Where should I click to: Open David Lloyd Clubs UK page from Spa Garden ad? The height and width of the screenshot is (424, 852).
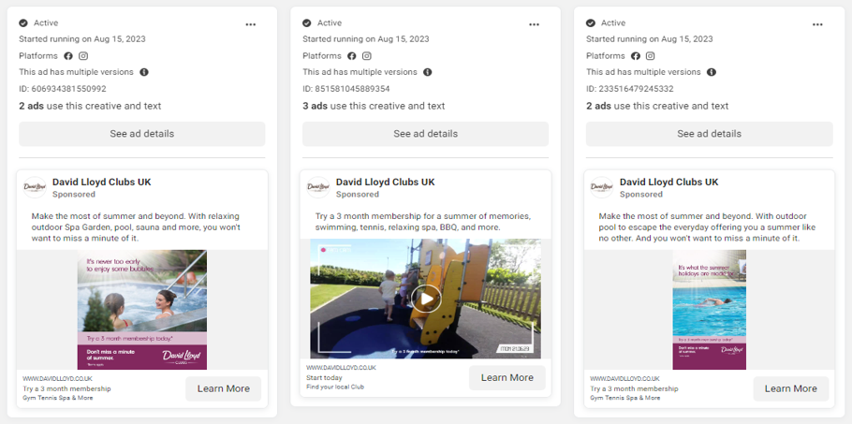102,182
